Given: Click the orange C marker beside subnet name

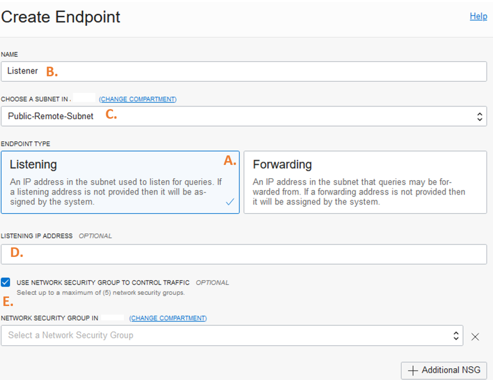Looking at the screenshot, I should (111, 115).
